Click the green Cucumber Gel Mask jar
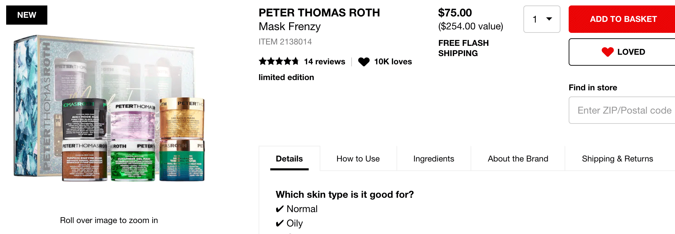Screen dimensions: 675x234 133,160
